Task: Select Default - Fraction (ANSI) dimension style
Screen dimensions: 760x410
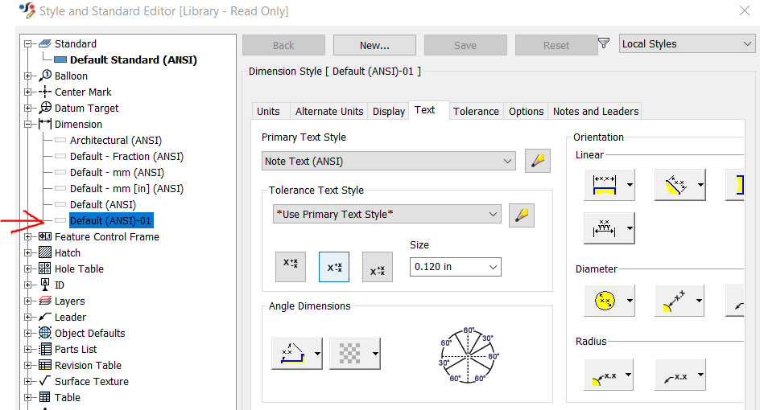Action: pyautogui.click(x=126, y=156)
